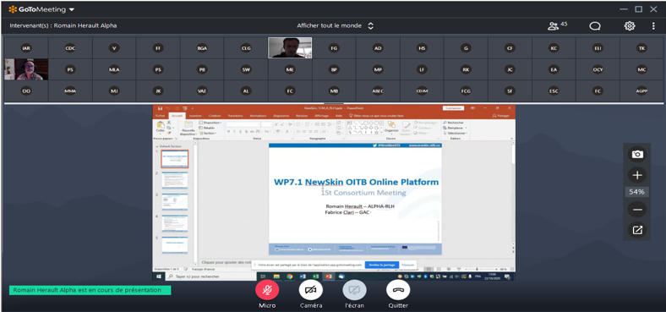Open the Sélectionner dropdown in Édition group
Viewport: 666px width, 312px height.
455,133
